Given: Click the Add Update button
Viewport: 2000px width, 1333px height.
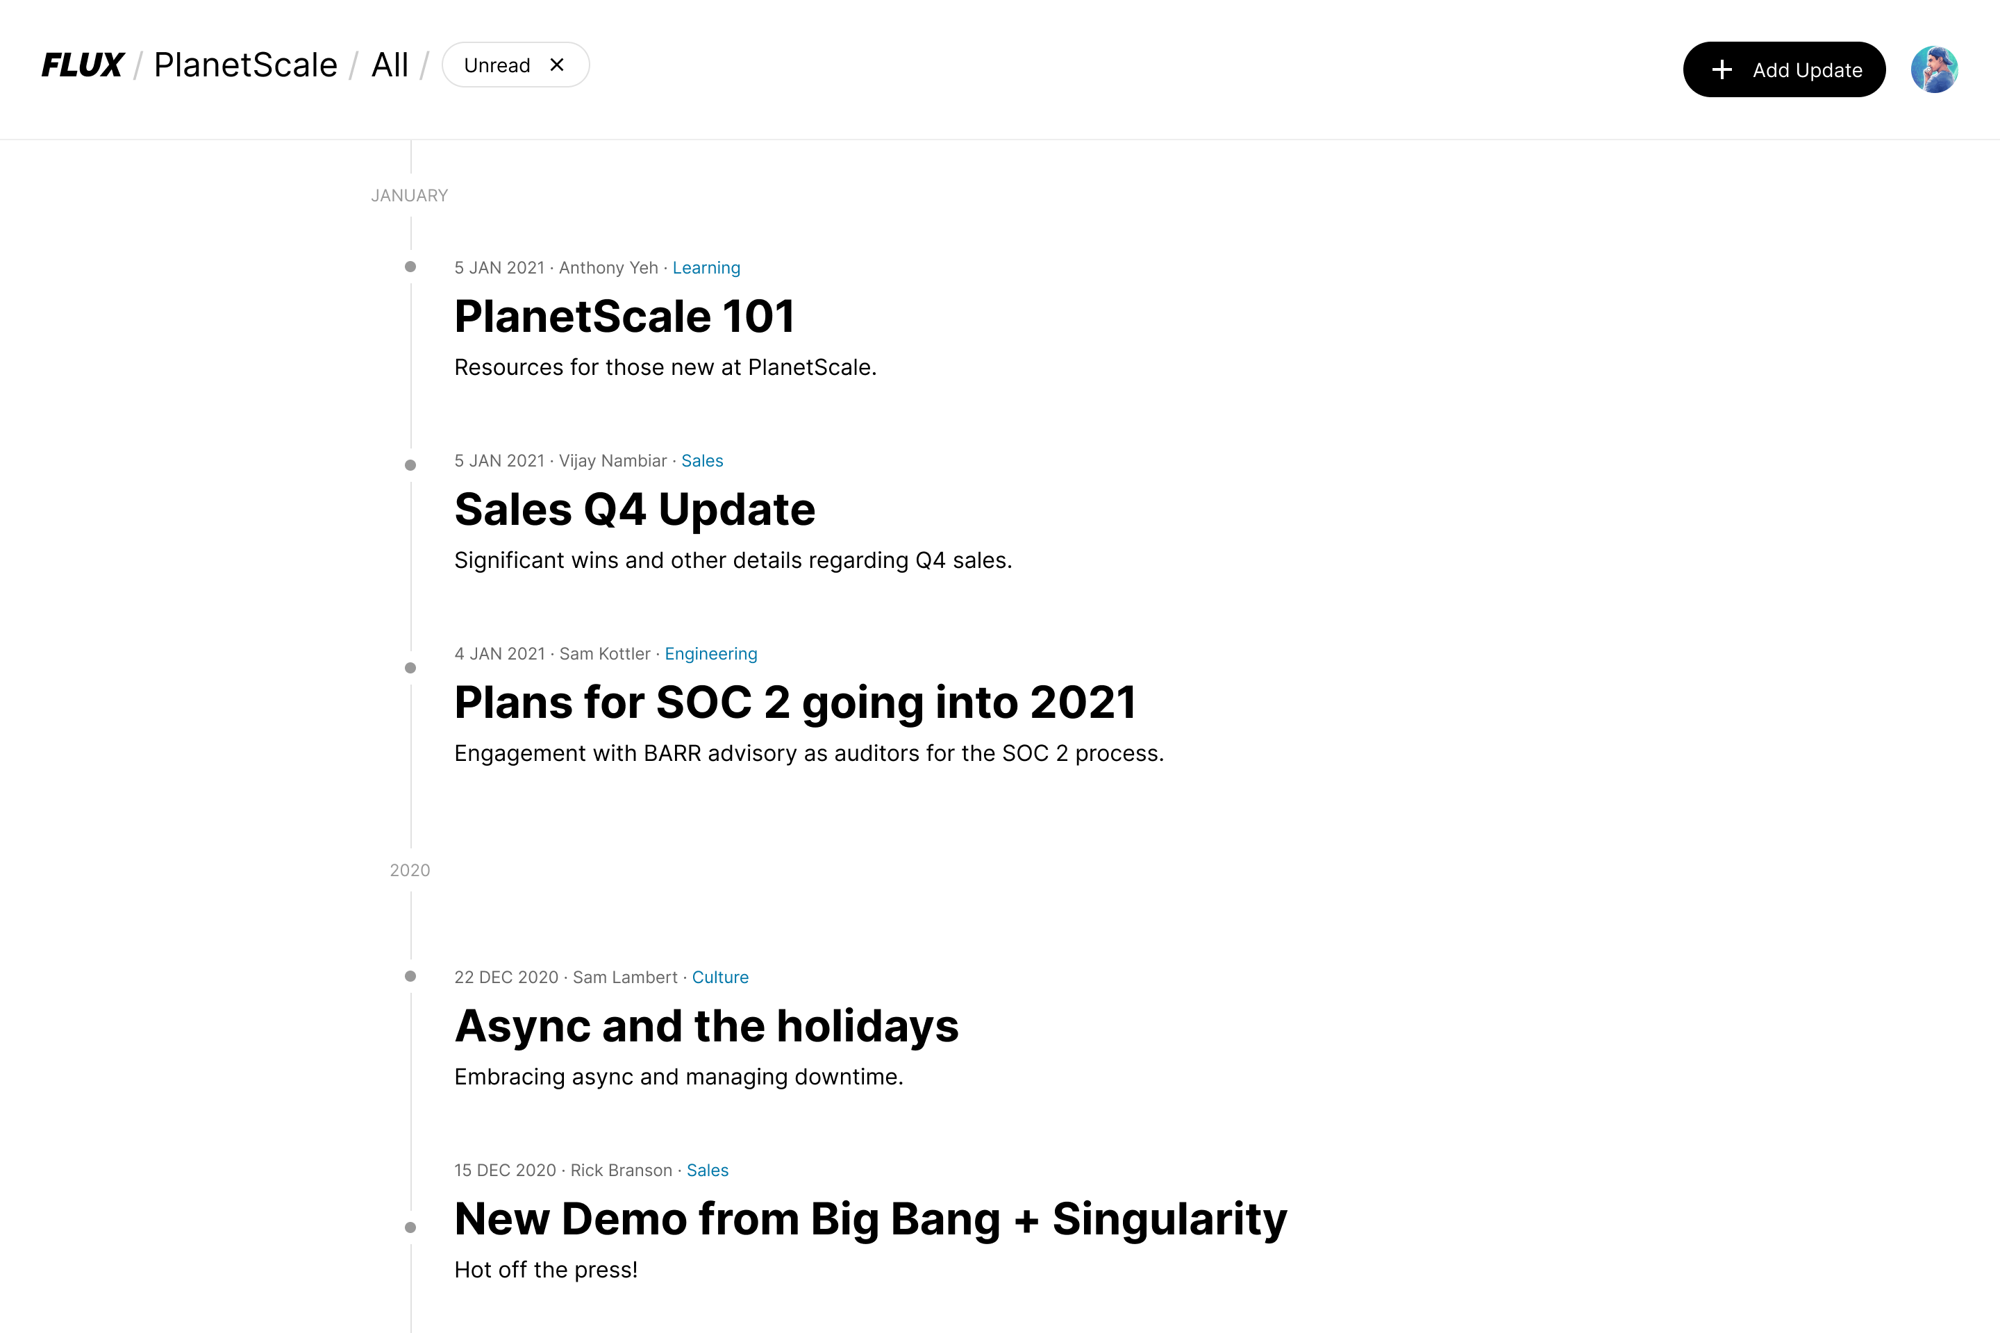Looking at the screenshot, I should (1784, 69).
